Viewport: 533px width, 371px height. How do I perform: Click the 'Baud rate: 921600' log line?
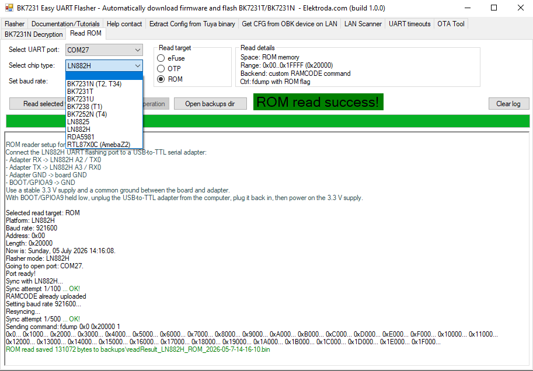coord(32,228)
